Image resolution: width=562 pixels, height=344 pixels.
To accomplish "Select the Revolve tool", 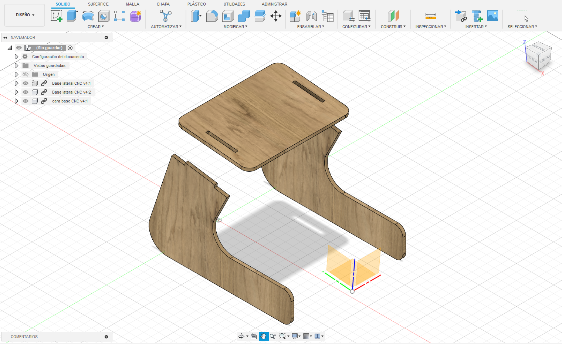I will (x=88, y=16).
